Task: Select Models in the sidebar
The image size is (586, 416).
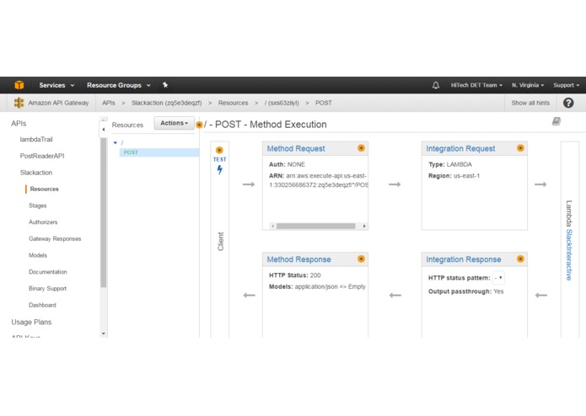Action: coord(38,255)
